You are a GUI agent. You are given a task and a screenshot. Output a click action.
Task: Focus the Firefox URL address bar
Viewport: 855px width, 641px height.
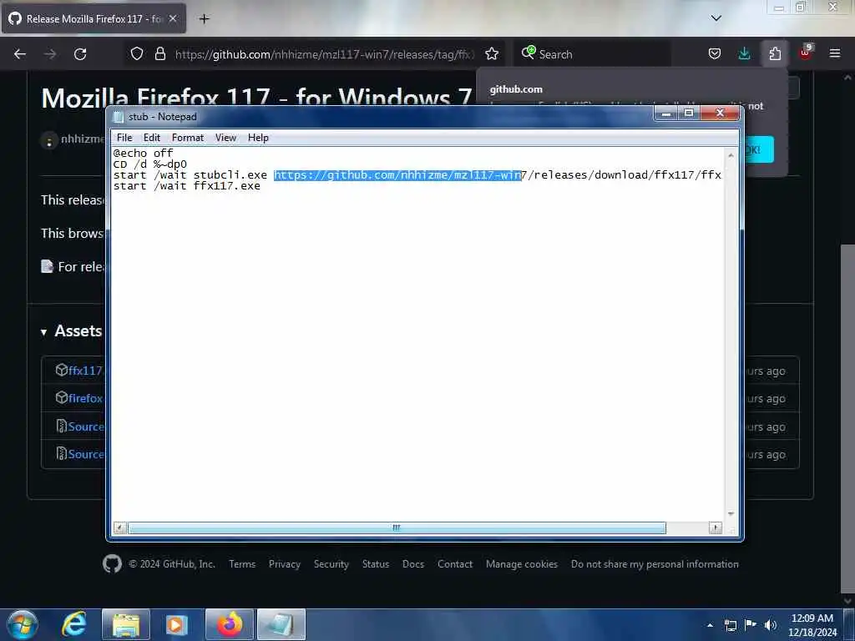[x=324, y=54]
